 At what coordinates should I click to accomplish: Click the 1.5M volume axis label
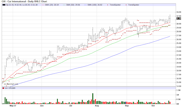178,90
